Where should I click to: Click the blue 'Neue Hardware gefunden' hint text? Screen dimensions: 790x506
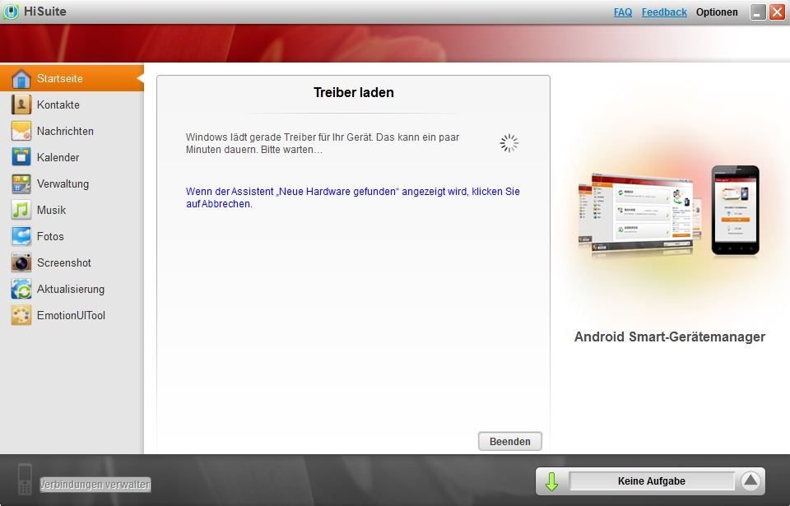pyautogui.click(x=353, y=197)
